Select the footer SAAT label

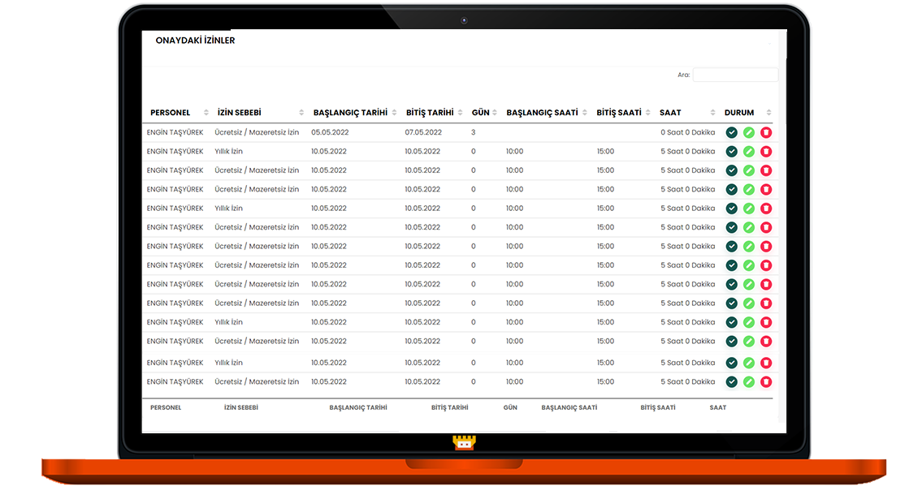pos(718,407)
